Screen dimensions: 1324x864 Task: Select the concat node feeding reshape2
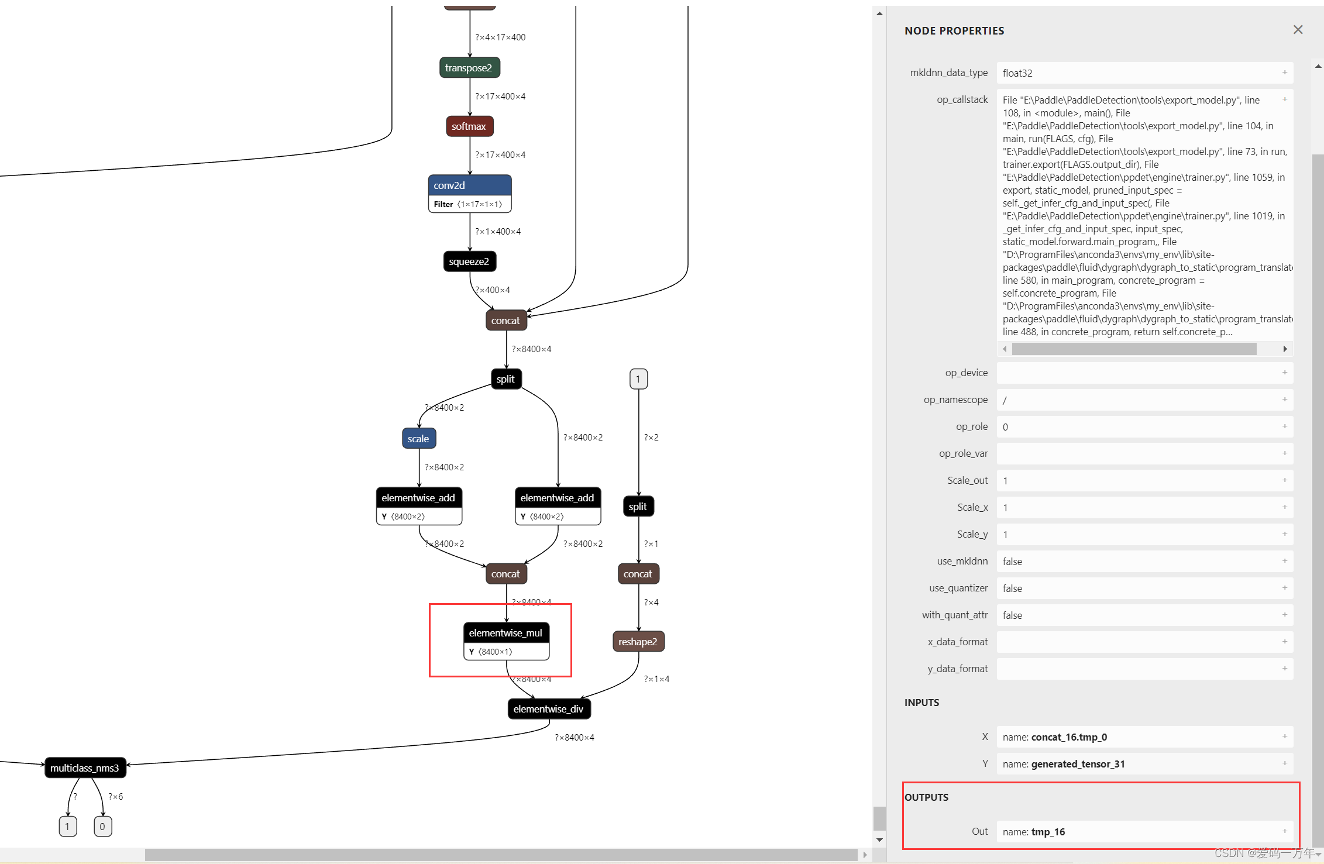tap(638, 574)
